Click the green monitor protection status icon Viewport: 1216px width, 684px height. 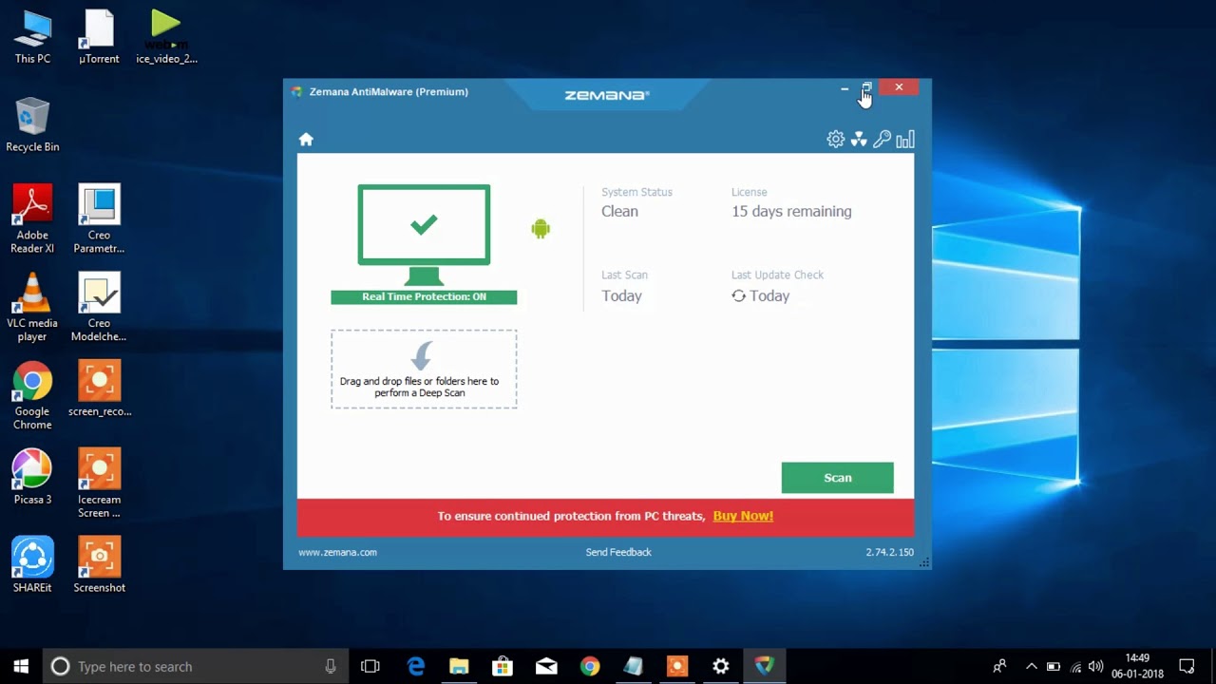(x=424, y=235)
